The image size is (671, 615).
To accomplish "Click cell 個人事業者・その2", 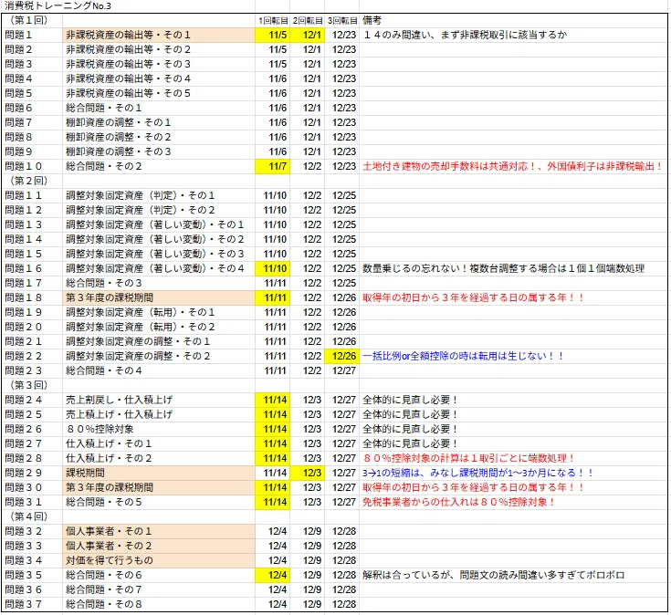I will 159,546.
